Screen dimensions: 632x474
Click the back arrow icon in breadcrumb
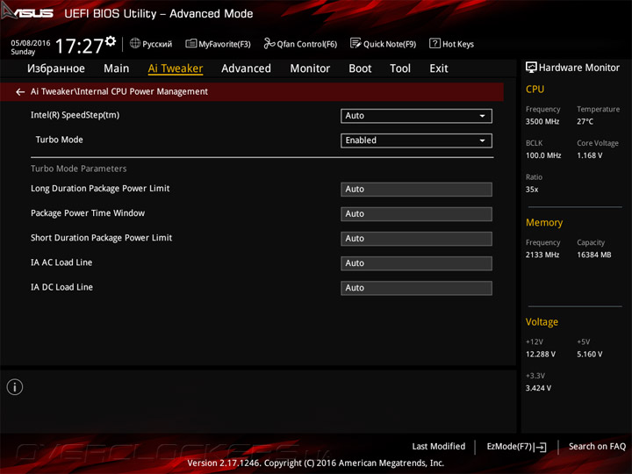(x=20, y=92)
